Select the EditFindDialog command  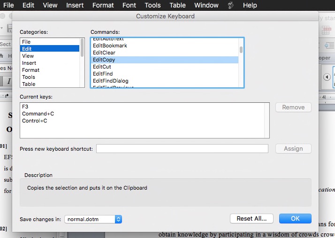[165, 81]
